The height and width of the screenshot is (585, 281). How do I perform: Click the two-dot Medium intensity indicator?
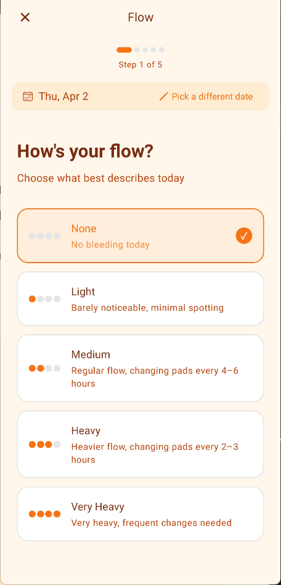44,368
